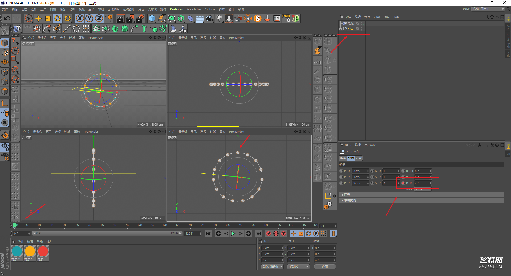Click the 纹理 menu in material manager

tap(49, 241)
